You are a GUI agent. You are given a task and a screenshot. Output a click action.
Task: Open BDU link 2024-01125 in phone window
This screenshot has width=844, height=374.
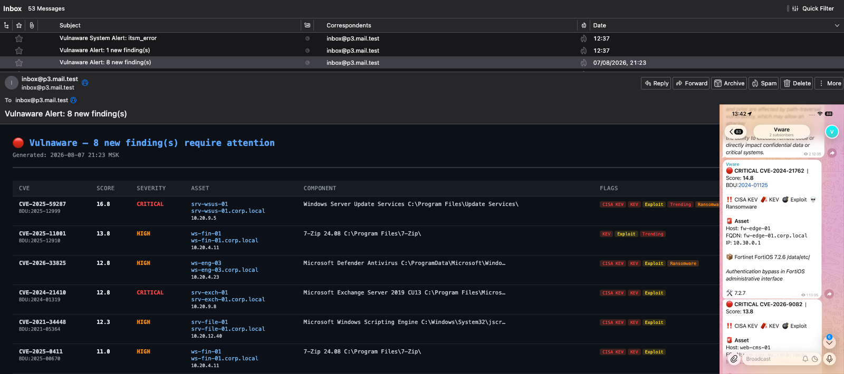[x=753, y=185]
